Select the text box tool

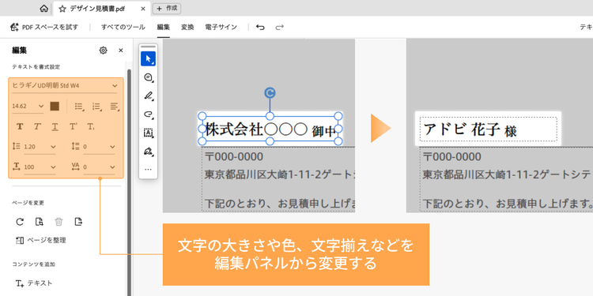tap(149, 133)
